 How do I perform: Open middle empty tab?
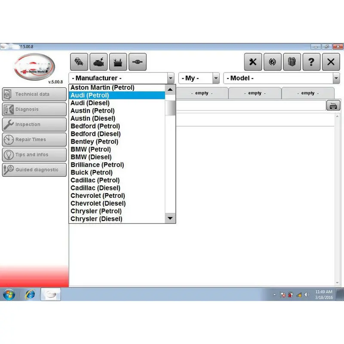(255, 93)
